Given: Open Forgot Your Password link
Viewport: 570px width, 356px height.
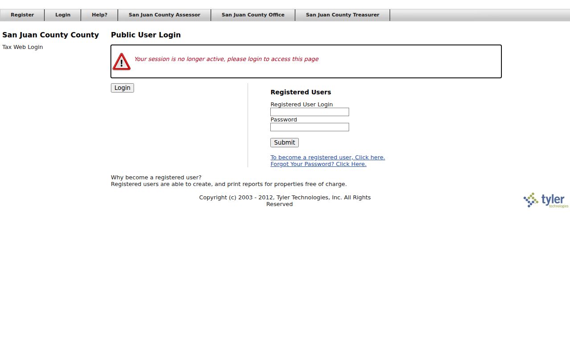Looking at the screenshot, I should [x=318, y=164].
